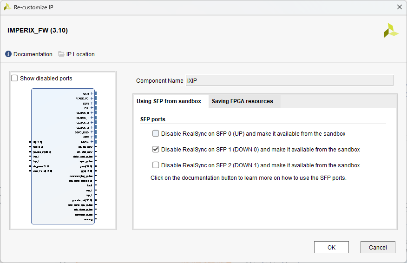
Task: Click the Documentation info icon
Action: pos(8,54)
